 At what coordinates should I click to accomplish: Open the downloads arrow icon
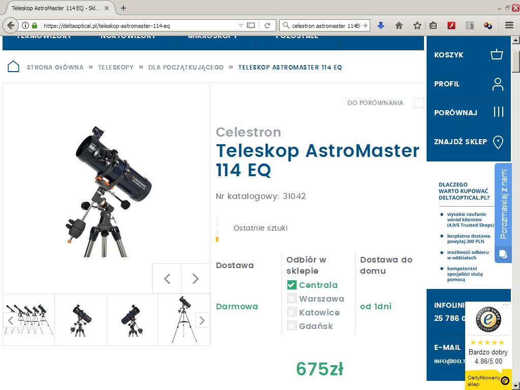click(381, 25)
